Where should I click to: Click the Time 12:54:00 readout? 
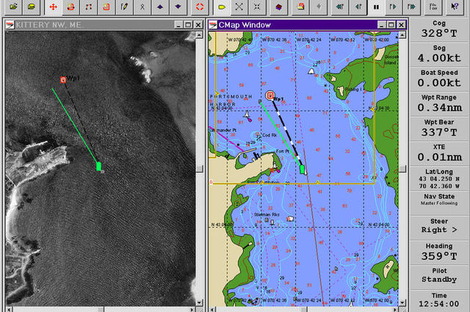pos(439,301)
